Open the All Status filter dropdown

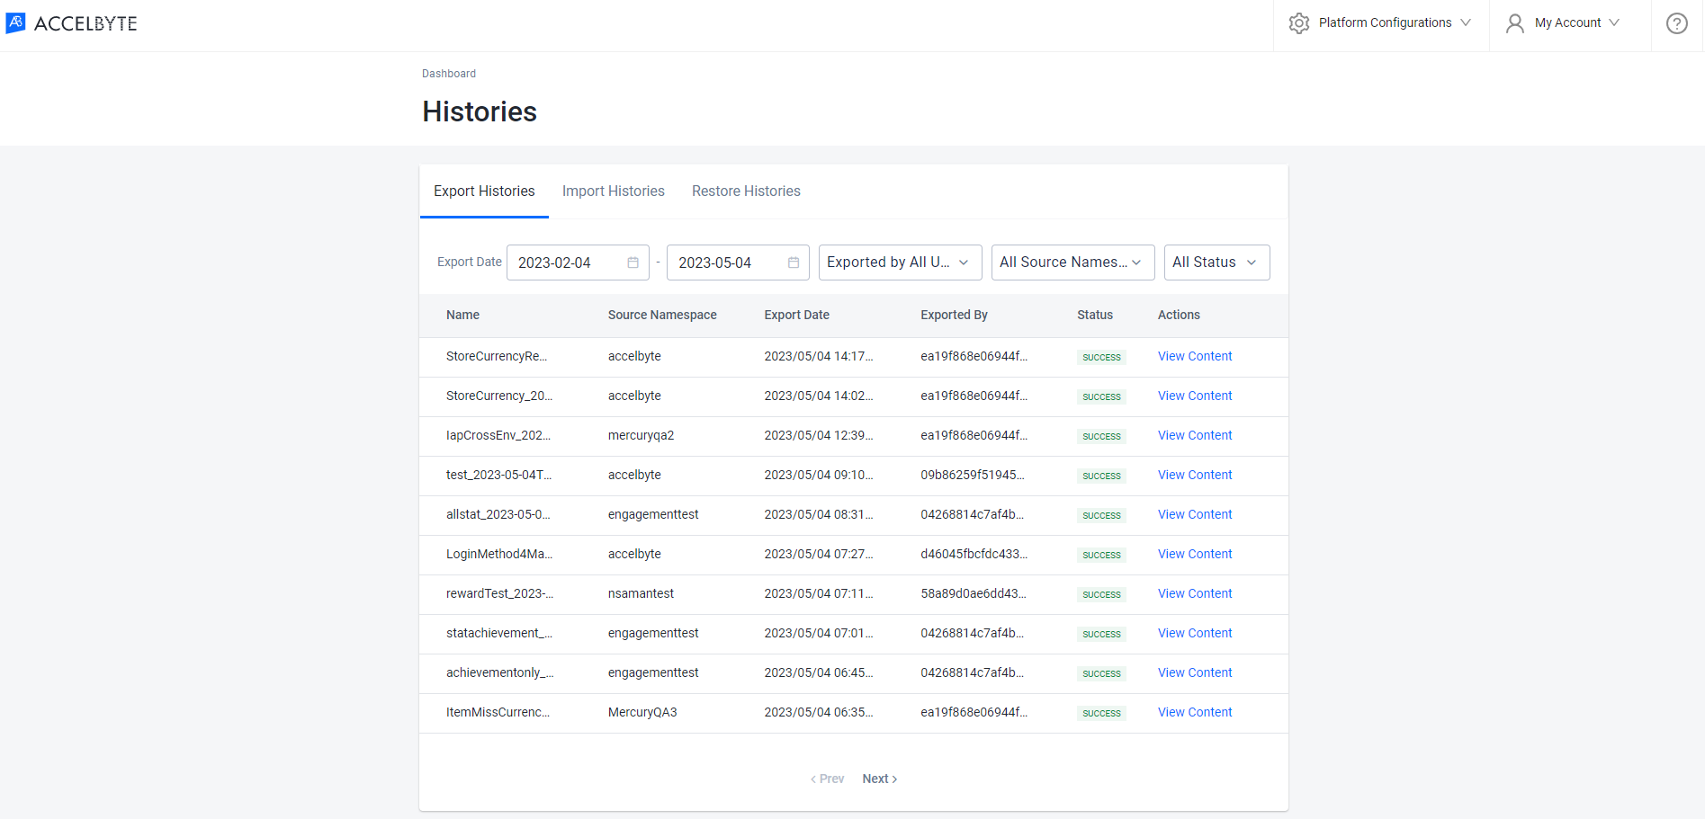tap(1216, 263)
